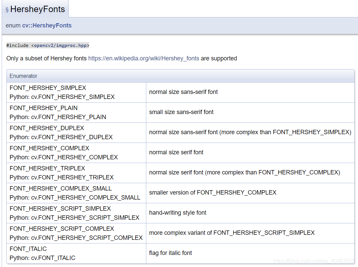This screenshot has height=267, width=358.
Task: Click the Enumerator table header
Action: pos(181,76)
